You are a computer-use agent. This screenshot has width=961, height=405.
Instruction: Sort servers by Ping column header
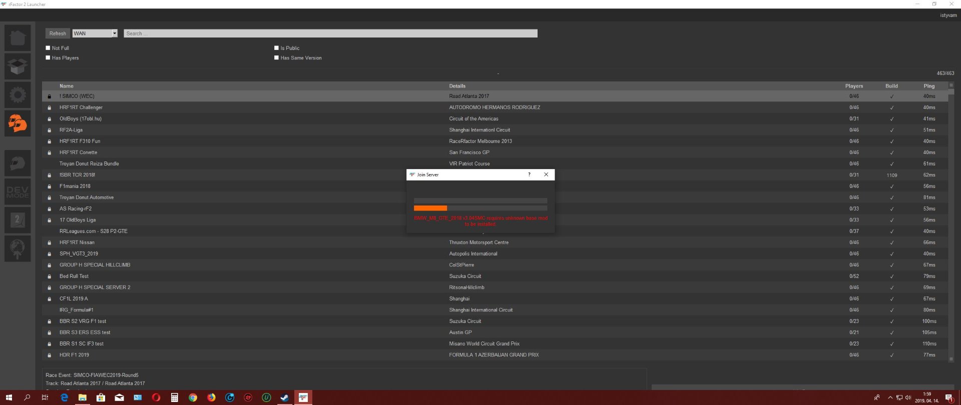coord(929,86)
